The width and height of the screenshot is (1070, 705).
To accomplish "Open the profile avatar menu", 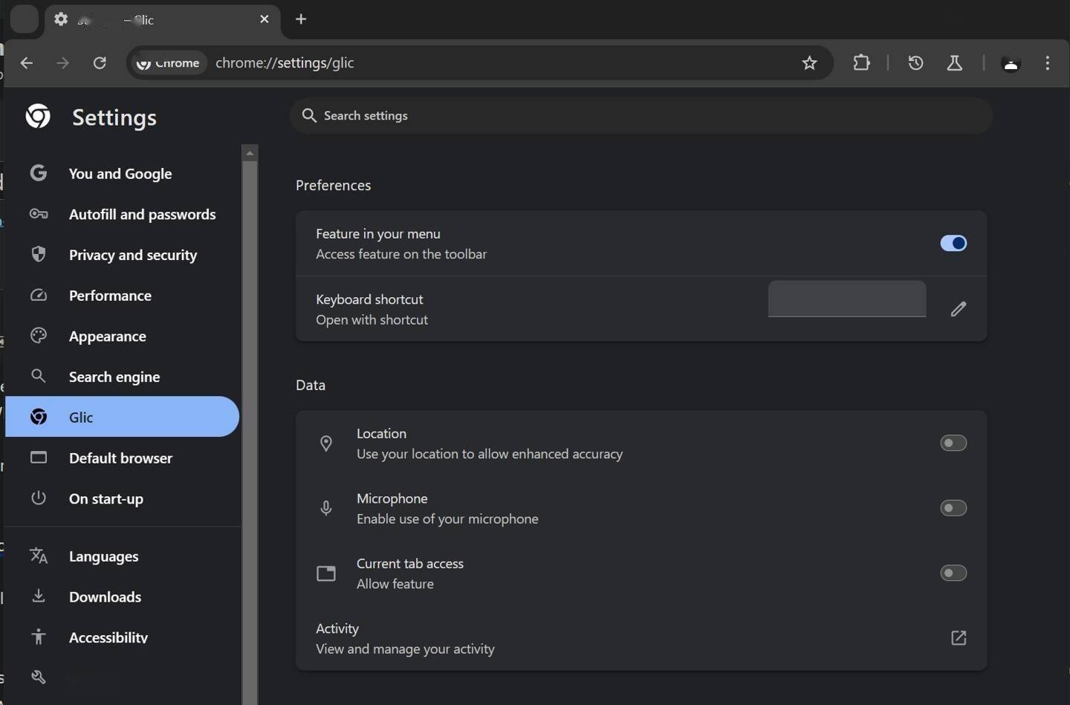I will pyautogui.click(x=1011, y=64).
